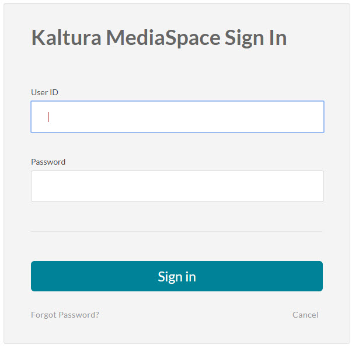352x348 pixels.
Task: Open the Forgot Password? link
Action: [65, 315]
